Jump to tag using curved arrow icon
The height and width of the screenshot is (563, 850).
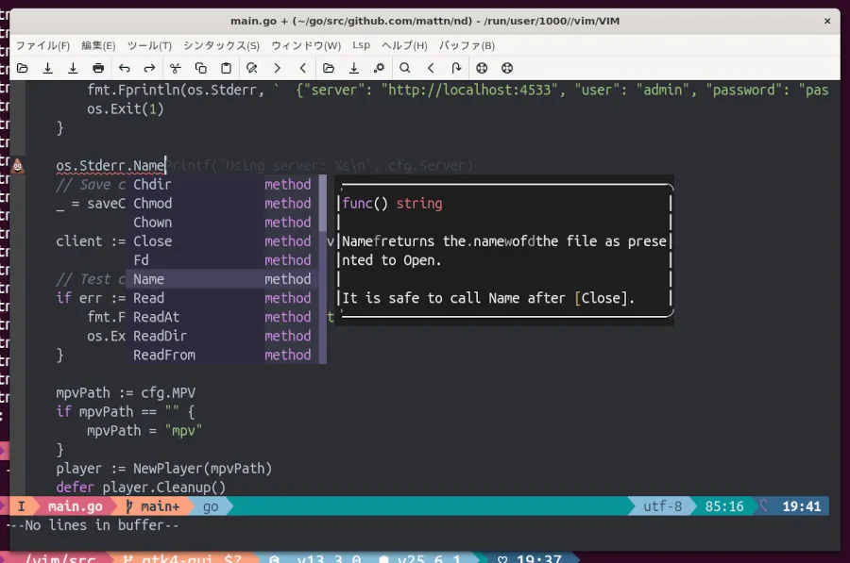click(x=456, y=68)
